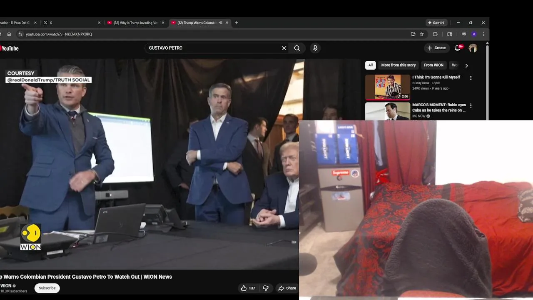This screenshot has height=300, width=533.
Task: Click the YouTube search magnifier button
Action: [297, 48]
